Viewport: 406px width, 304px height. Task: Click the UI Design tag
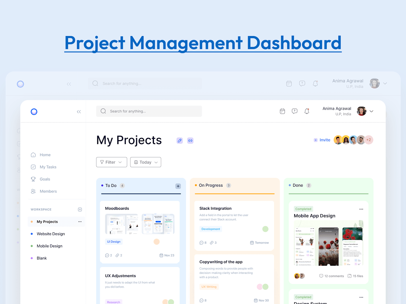point(114,242)
